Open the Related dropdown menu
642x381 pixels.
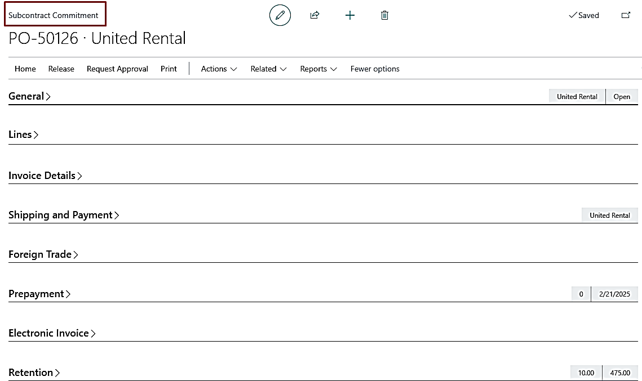268,69
